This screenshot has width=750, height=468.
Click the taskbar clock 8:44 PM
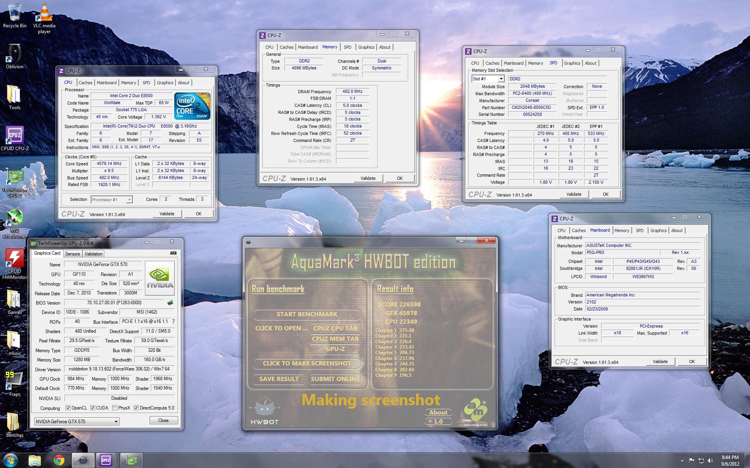point(730,457)
